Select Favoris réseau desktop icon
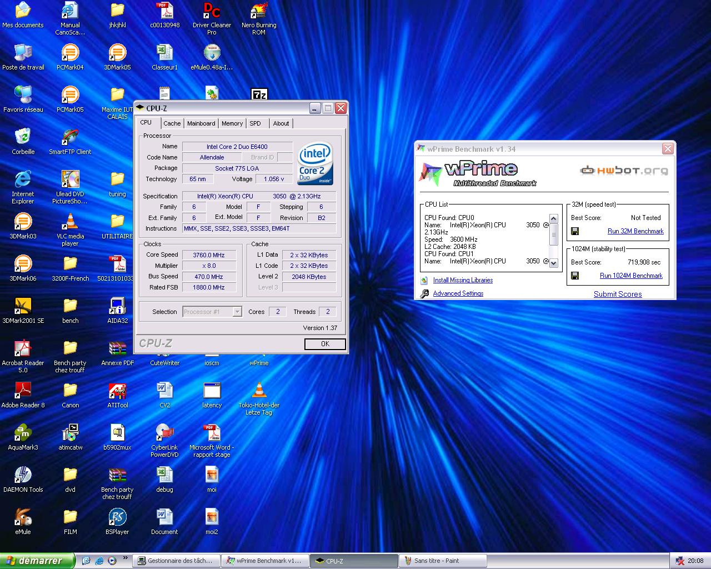This screenshot has width=711, height=569. pyautogui.click(x=23, y=99)
